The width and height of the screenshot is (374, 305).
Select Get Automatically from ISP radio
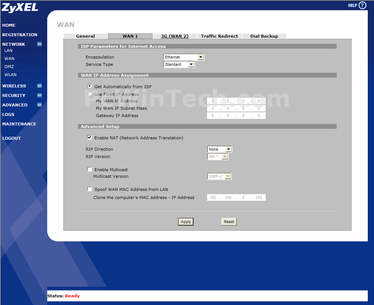tap(90, 86)
